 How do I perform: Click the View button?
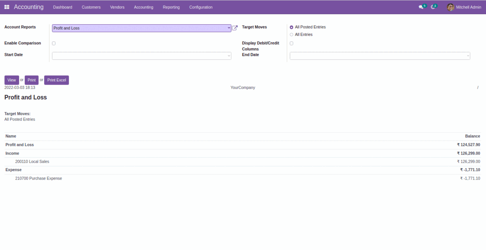pyautogui.click(x=12, y=80)
